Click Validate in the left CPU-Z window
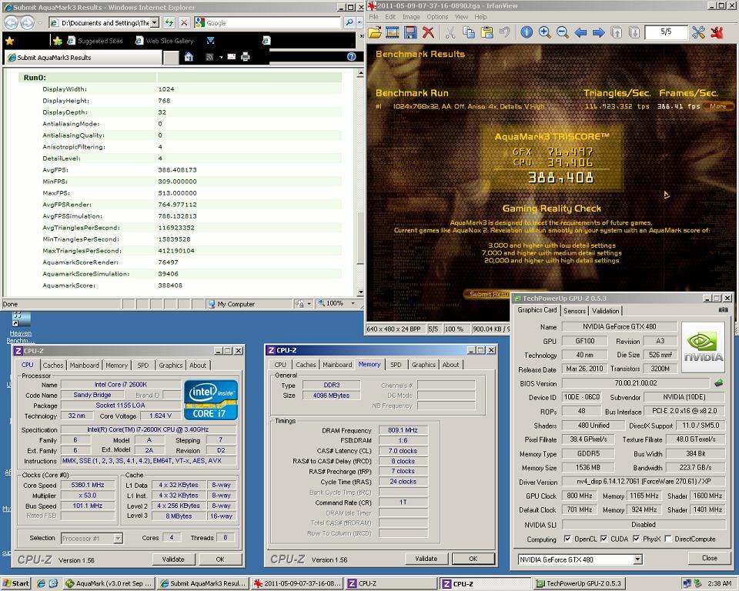This screenshot has width=739, height=591. coord(173,559)
